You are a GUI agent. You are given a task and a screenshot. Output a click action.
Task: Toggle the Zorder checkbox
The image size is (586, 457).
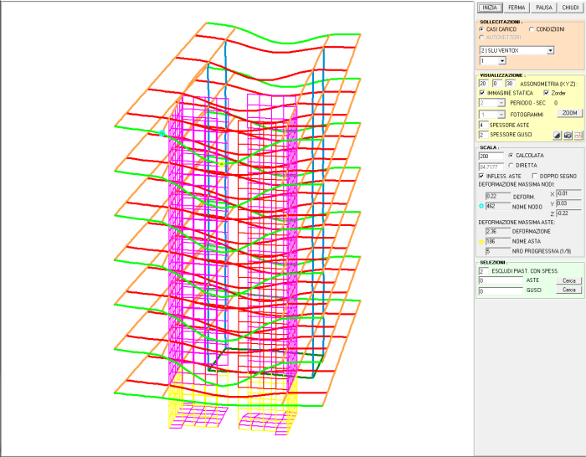point(546,93)
